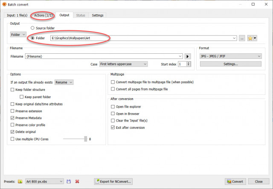Open the presets folder icon
Viewport: 273px width, 189px height.
tap(20, 181)
